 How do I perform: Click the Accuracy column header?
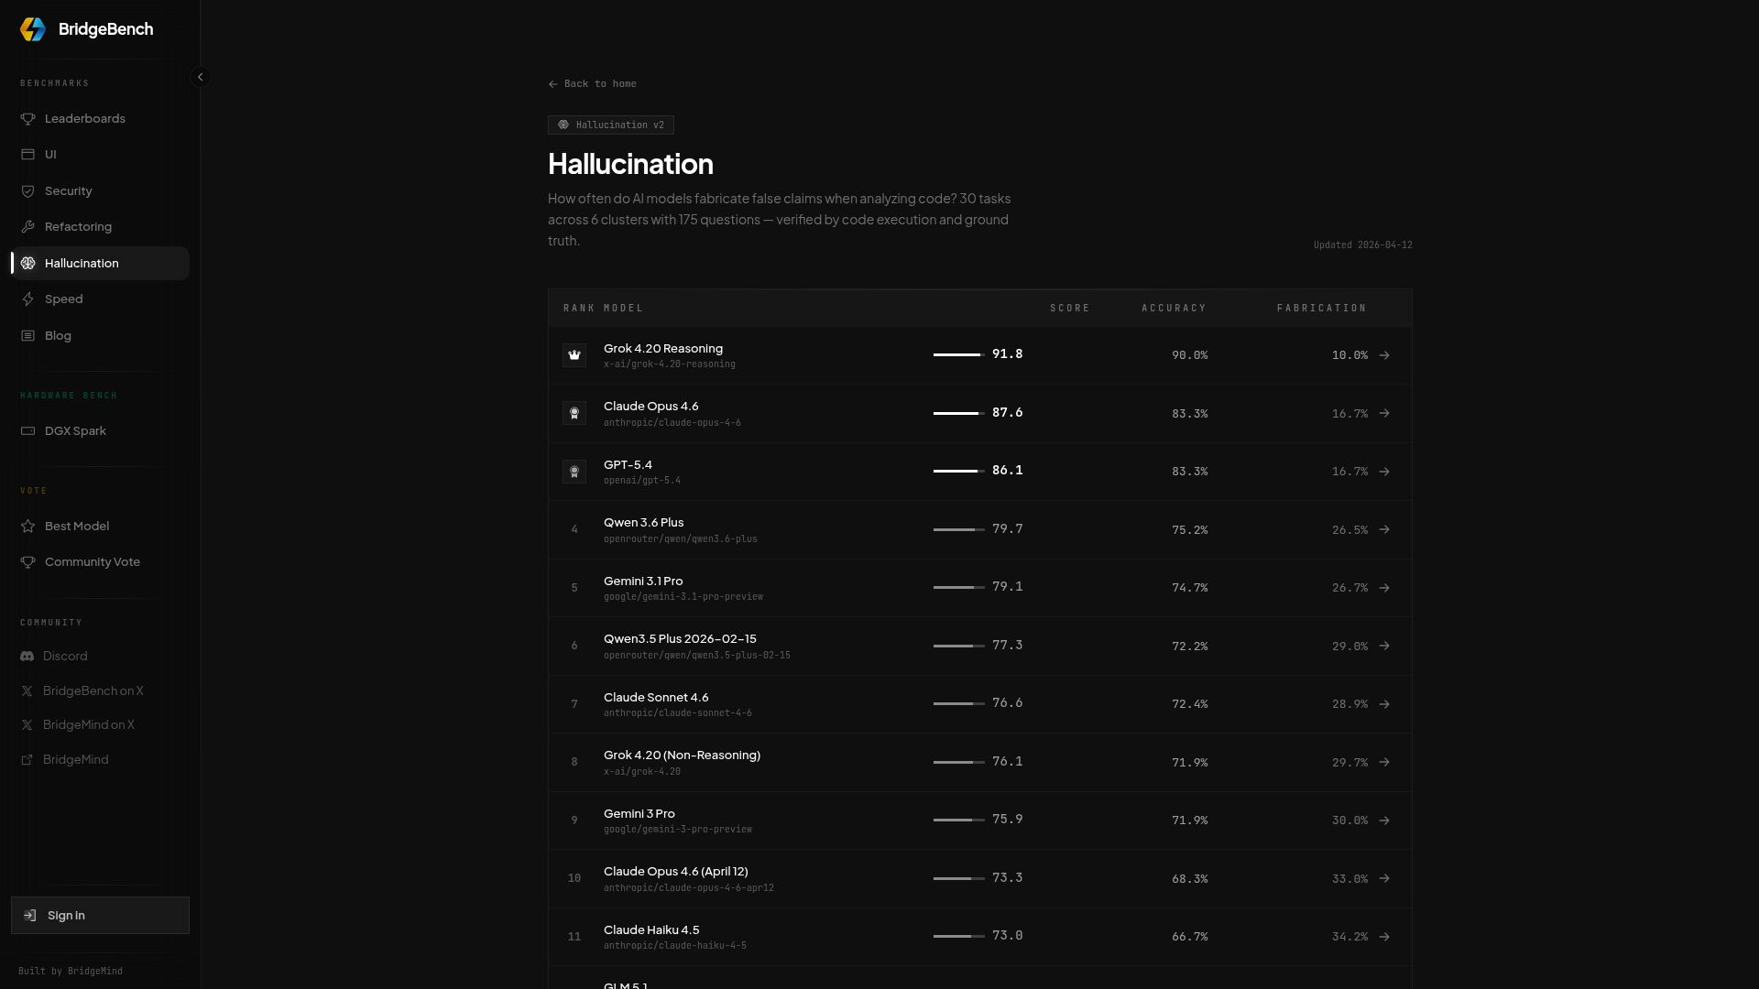pos(1174,309)
